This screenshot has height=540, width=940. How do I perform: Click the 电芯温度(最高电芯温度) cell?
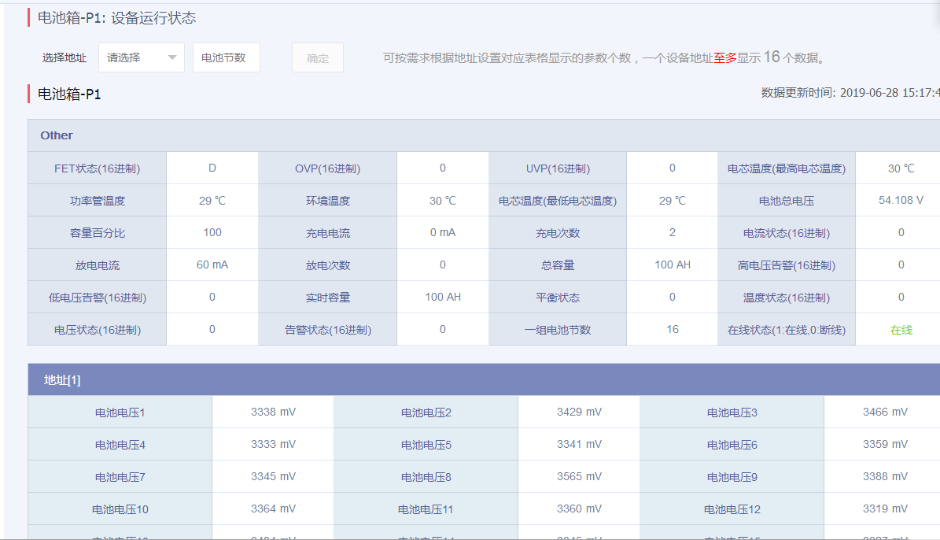coord(786,168)
